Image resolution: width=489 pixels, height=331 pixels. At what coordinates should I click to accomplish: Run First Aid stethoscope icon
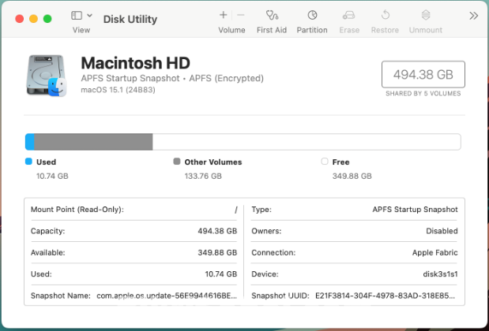[x=272, y=15]
